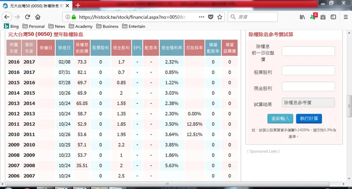This screenshot has height=189, width=352.
Task: Click the 除息日 column header
Action: 64,48
